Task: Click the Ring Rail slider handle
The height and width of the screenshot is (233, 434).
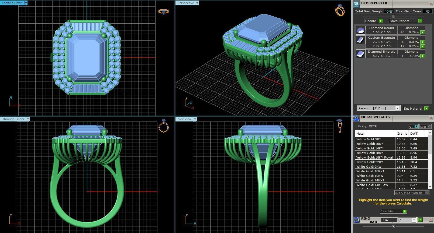Action: click(393, 226)
